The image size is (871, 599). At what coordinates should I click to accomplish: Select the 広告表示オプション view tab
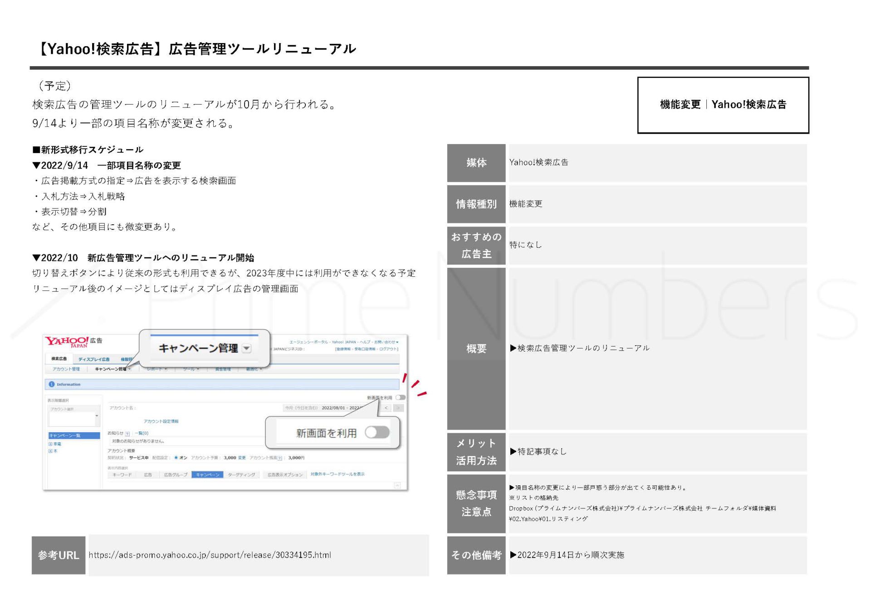tap(284, 475)
